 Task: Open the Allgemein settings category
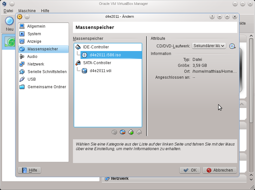[x=36, y=26]
